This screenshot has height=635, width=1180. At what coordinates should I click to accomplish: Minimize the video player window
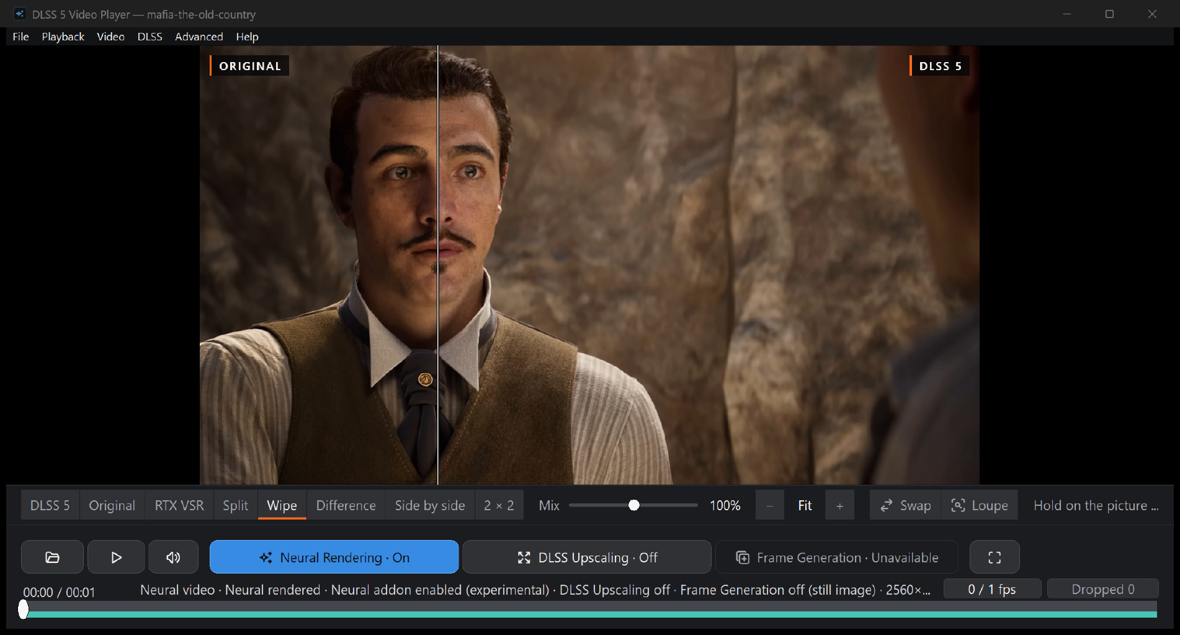click(x=1067, y=14)
